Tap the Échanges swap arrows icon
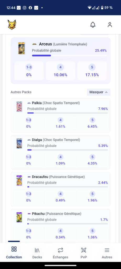Image resolution: width=121 pixels, height=269 pixels. 60,250
